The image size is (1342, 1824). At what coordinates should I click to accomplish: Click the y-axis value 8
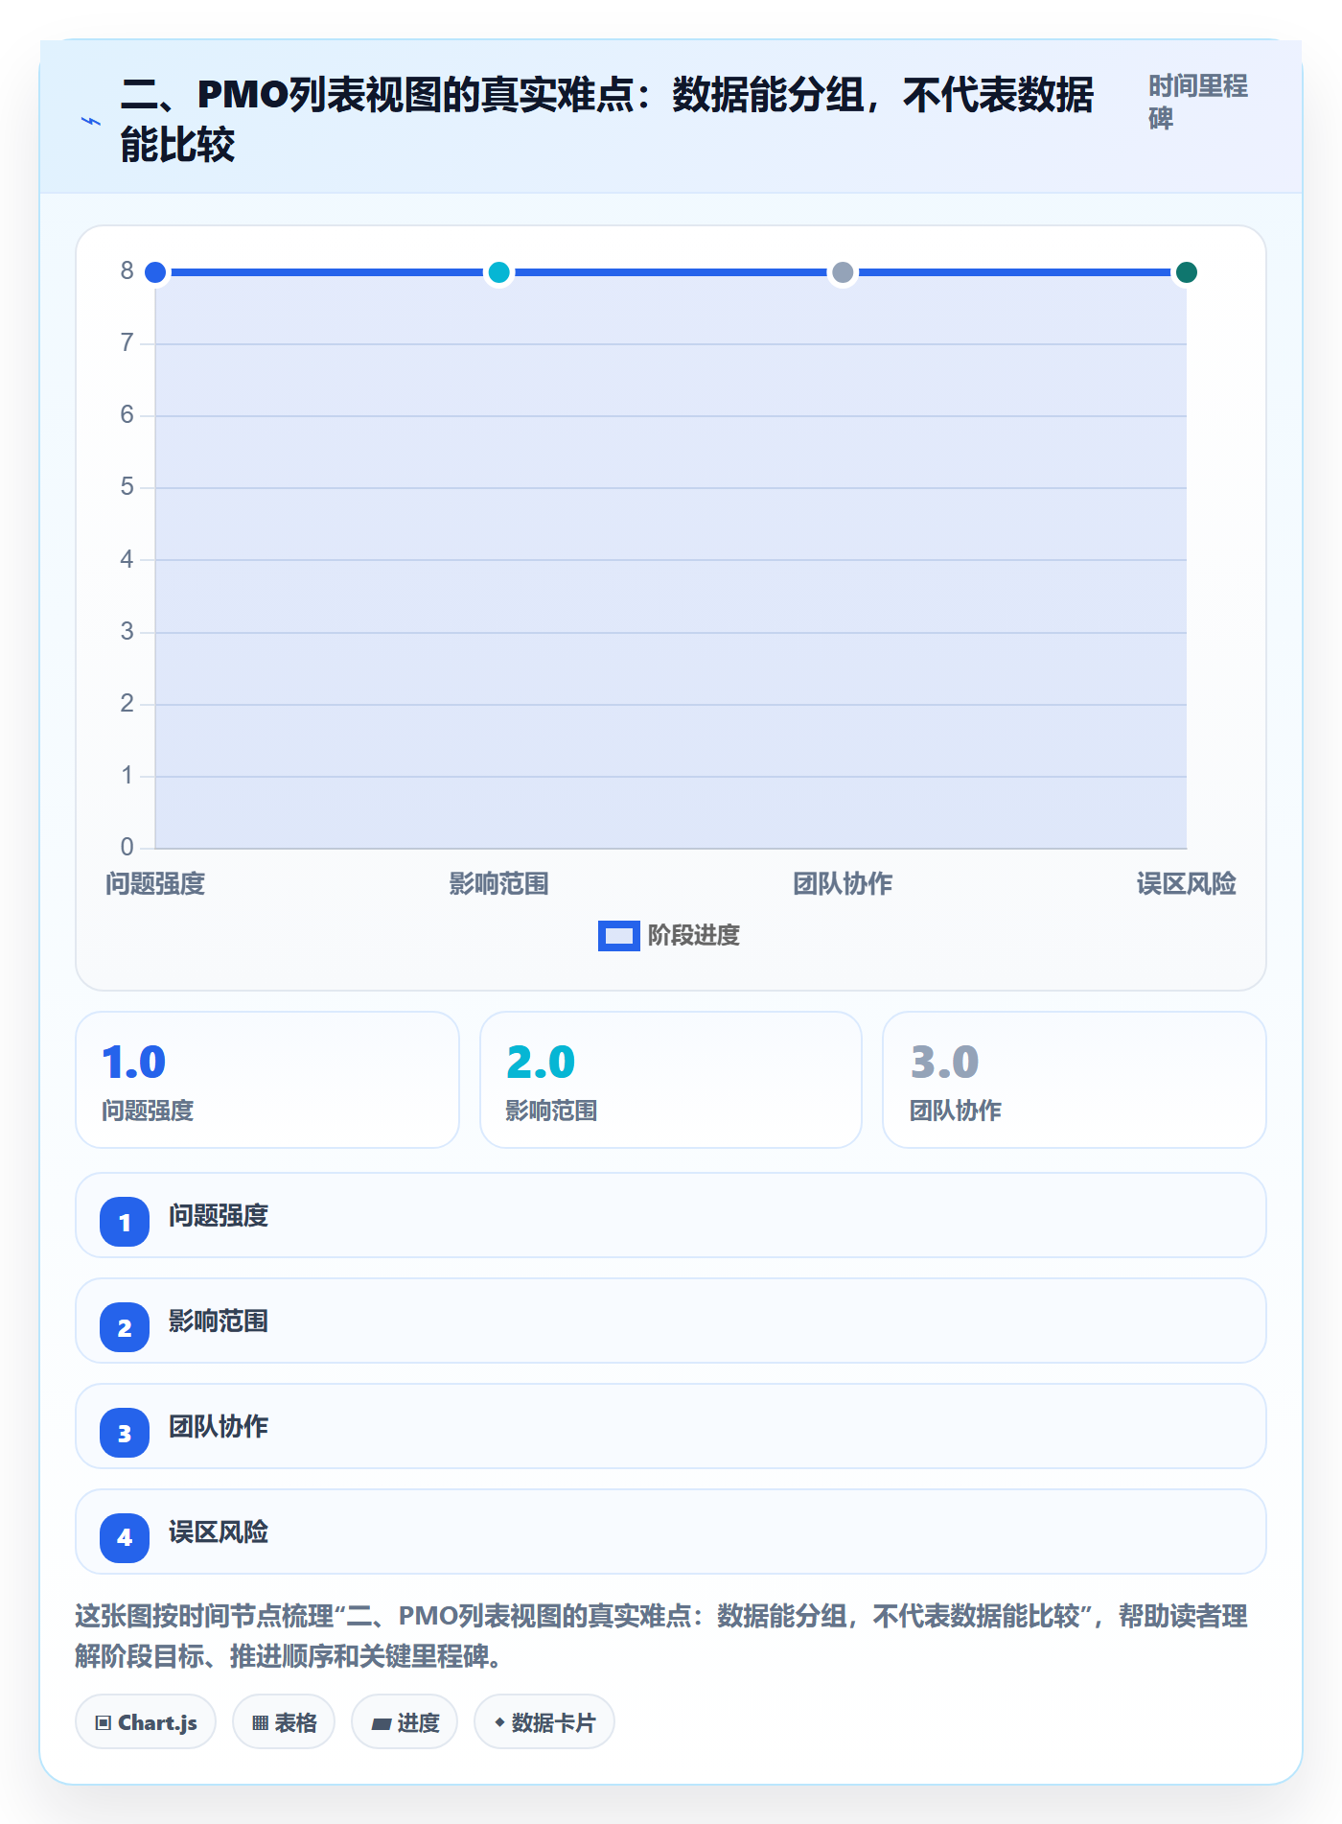click(127, 271)
